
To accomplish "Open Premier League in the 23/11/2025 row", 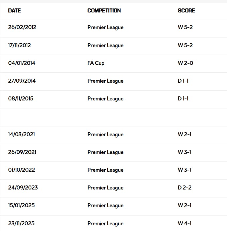I will [x=105, y=223].
